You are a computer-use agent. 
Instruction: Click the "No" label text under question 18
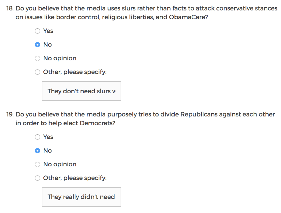coord(47,45)
